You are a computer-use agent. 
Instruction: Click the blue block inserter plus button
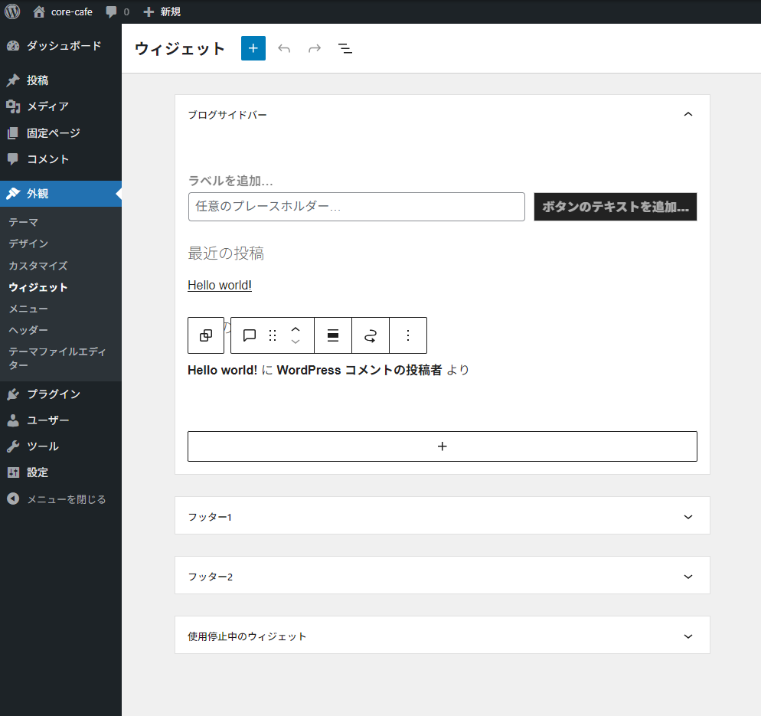[x=253, y=48]
